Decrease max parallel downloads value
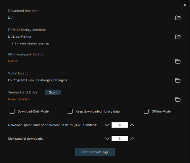The image size is (190, 163). 107,138
